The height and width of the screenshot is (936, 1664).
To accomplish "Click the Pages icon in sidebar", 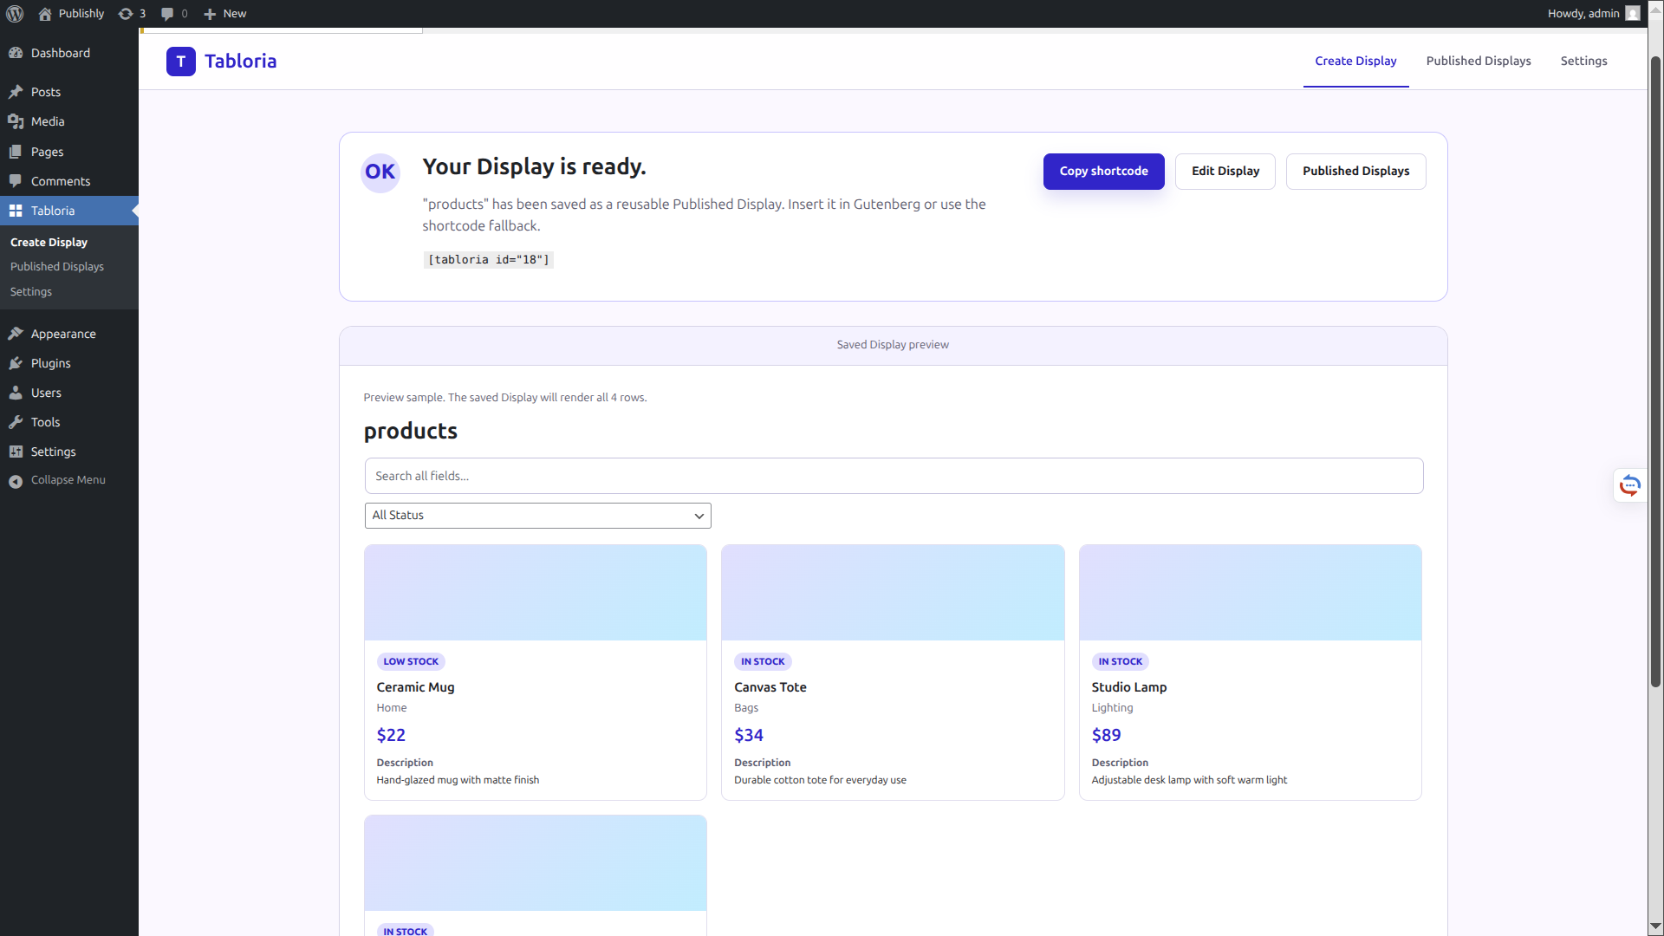I will pyautogui.click(x=16, y=152).
